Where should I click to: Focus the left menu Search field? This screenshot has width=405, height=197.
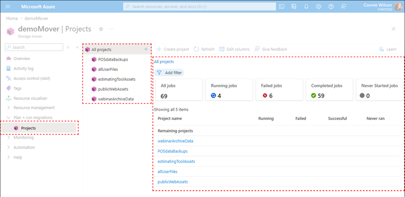pyautogui.click(x=34, y=47)
